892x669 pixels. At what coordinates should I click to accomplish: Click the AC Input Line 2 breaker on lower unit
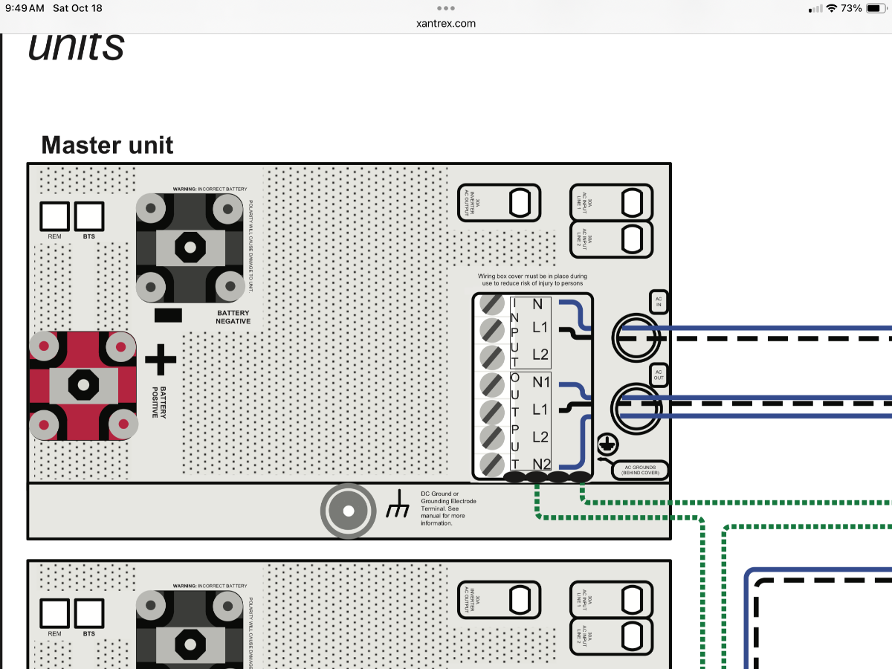pyautogui.click(x=611, y=636)
